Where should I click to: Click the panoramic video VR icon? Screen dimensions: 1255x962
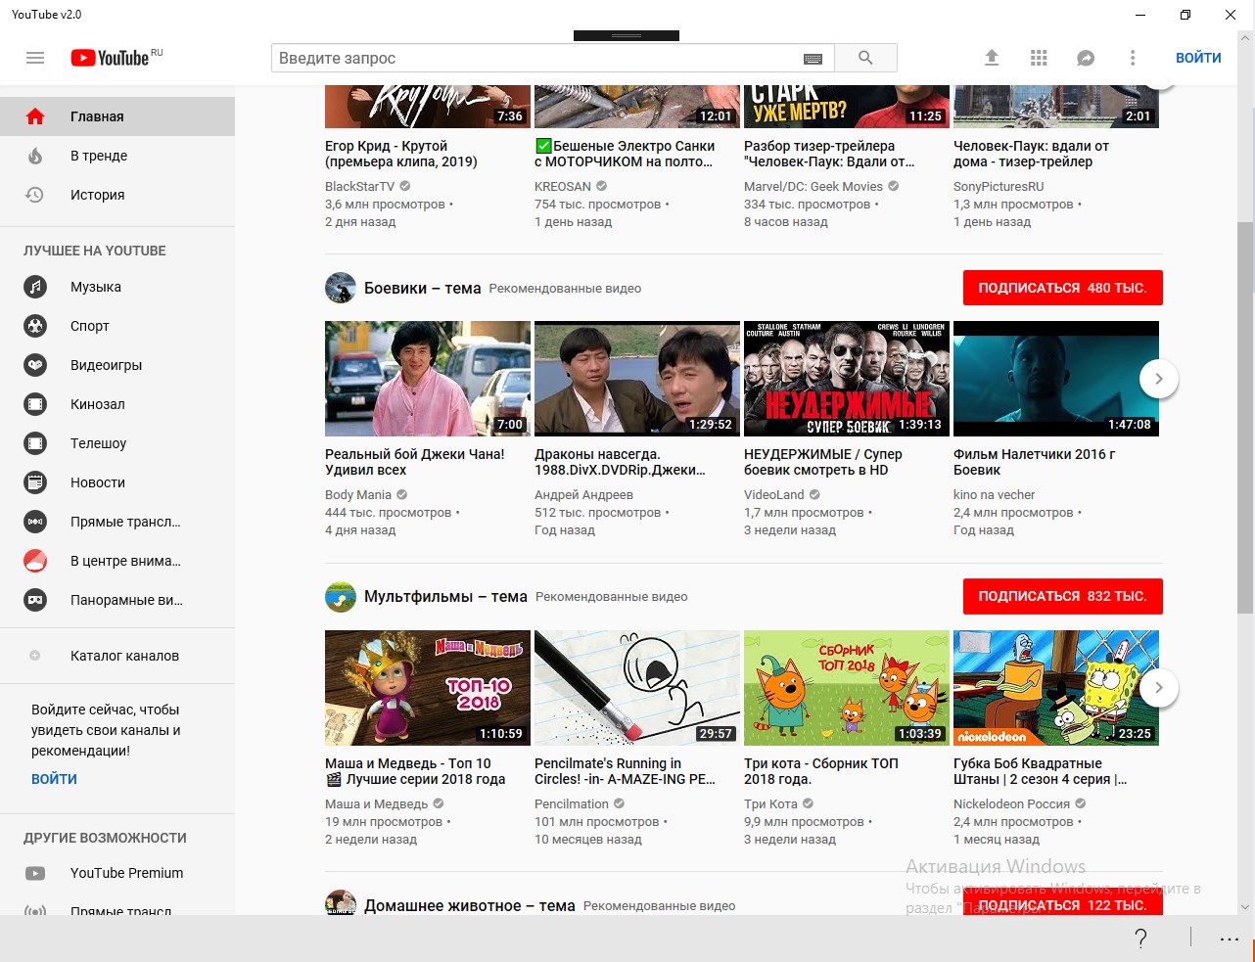(35, 600)
